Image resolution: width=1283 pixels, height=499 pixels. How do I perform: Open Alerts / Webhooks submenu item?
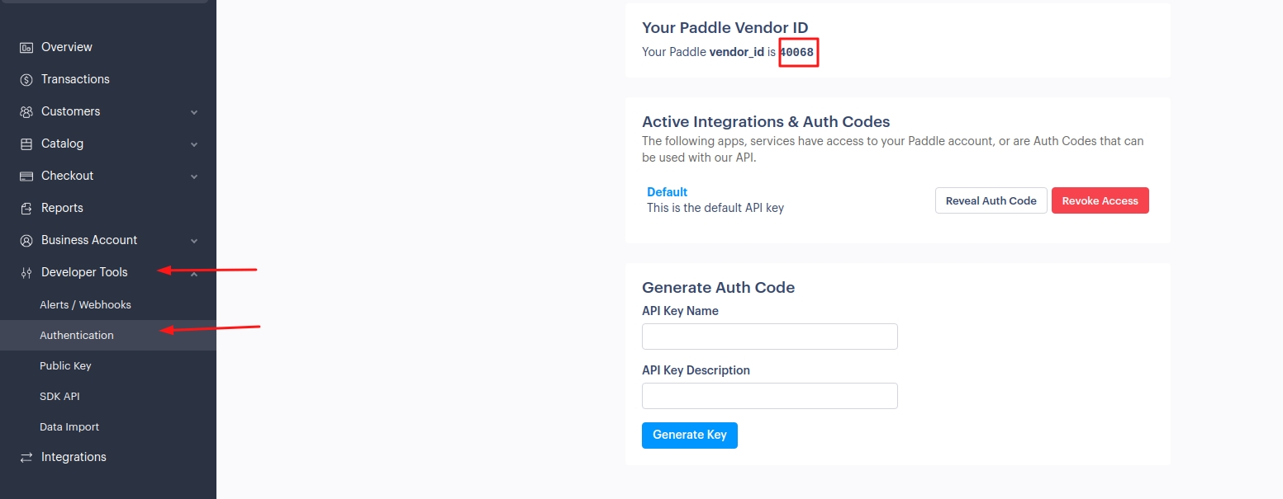coord(85,304)
